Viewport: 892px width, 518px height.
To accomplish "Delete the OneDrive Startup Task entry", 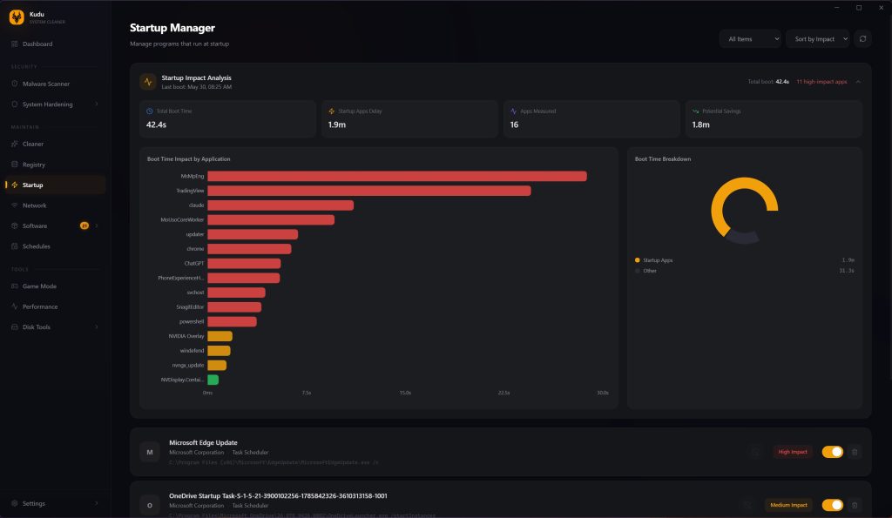I will pyautogui.click(x=854, y=505).
